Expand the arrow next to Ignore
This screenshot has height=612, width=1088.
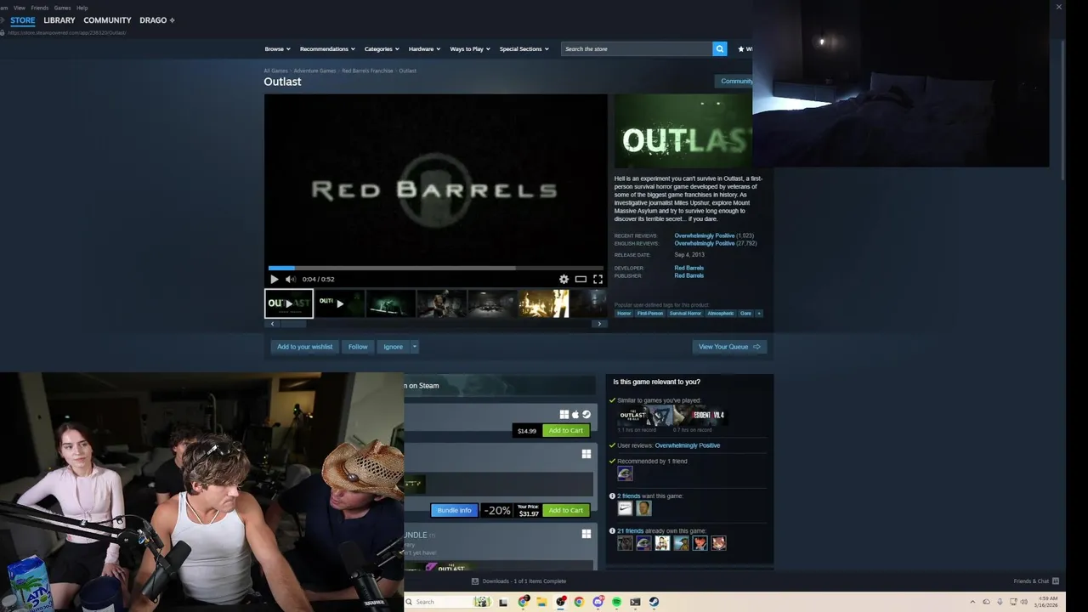(415, 347)
